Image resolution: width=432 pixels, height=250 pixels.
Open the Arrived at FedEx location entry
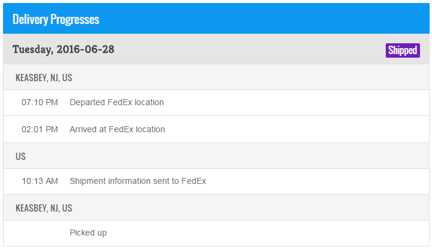117,129
